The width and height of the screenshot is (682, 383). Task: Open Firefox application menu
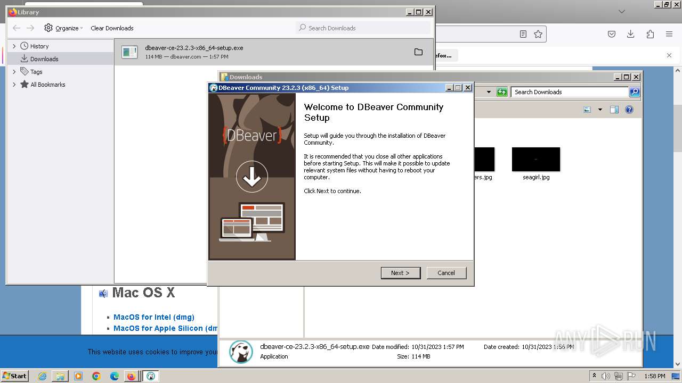669,34
